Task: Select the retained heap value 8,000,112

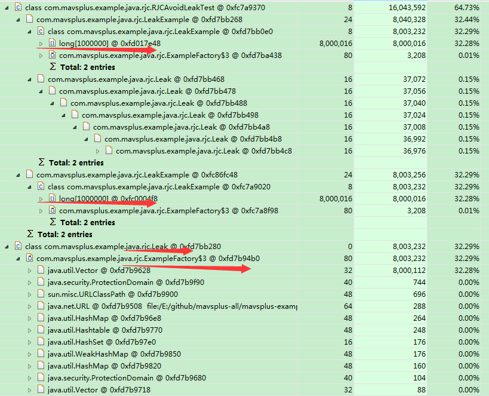Action: click(x=409, y=270)
